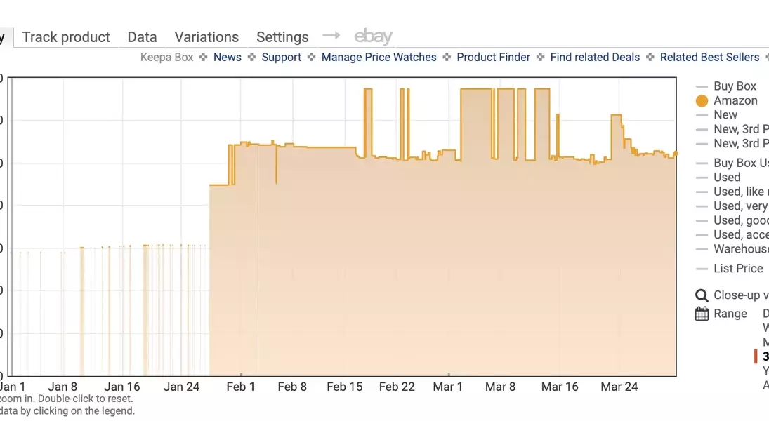The image size is (769, 421).
Task: Click Manage Price Watches link
Action: tap(379, 58)
